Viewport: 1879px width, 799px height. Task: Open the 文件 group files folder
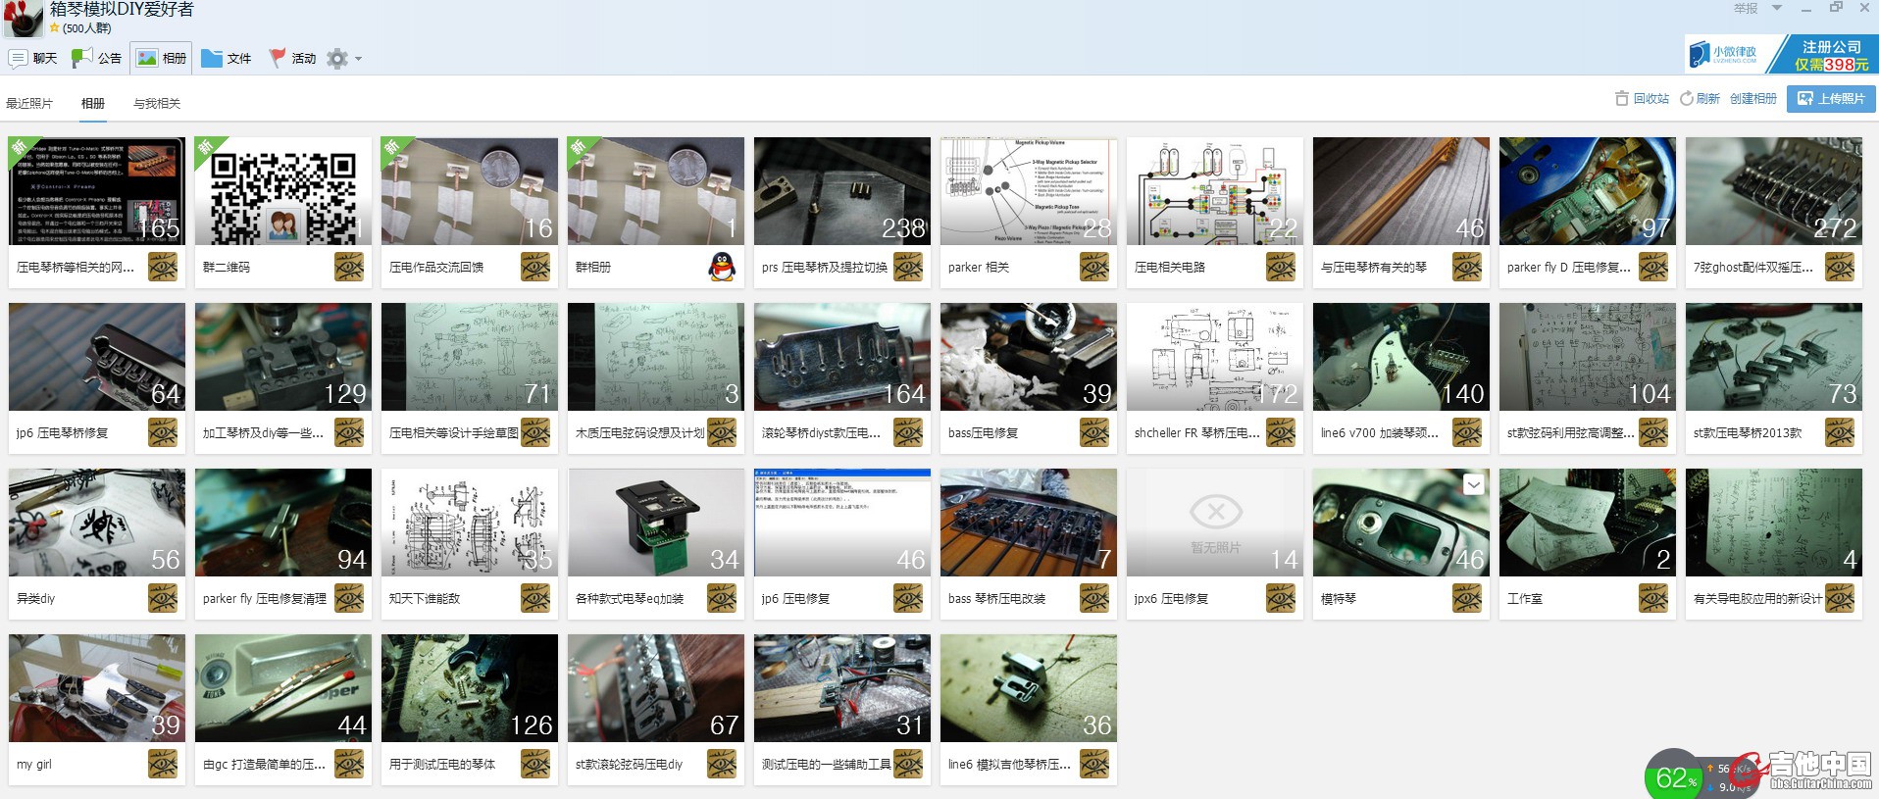click(x=212, y=59)
